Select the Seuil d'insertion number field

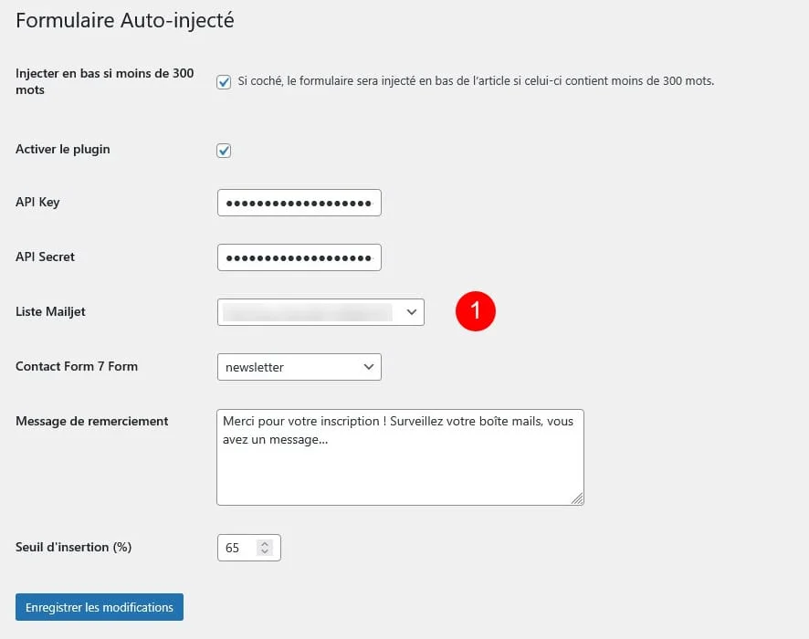[x=237, y=548]
